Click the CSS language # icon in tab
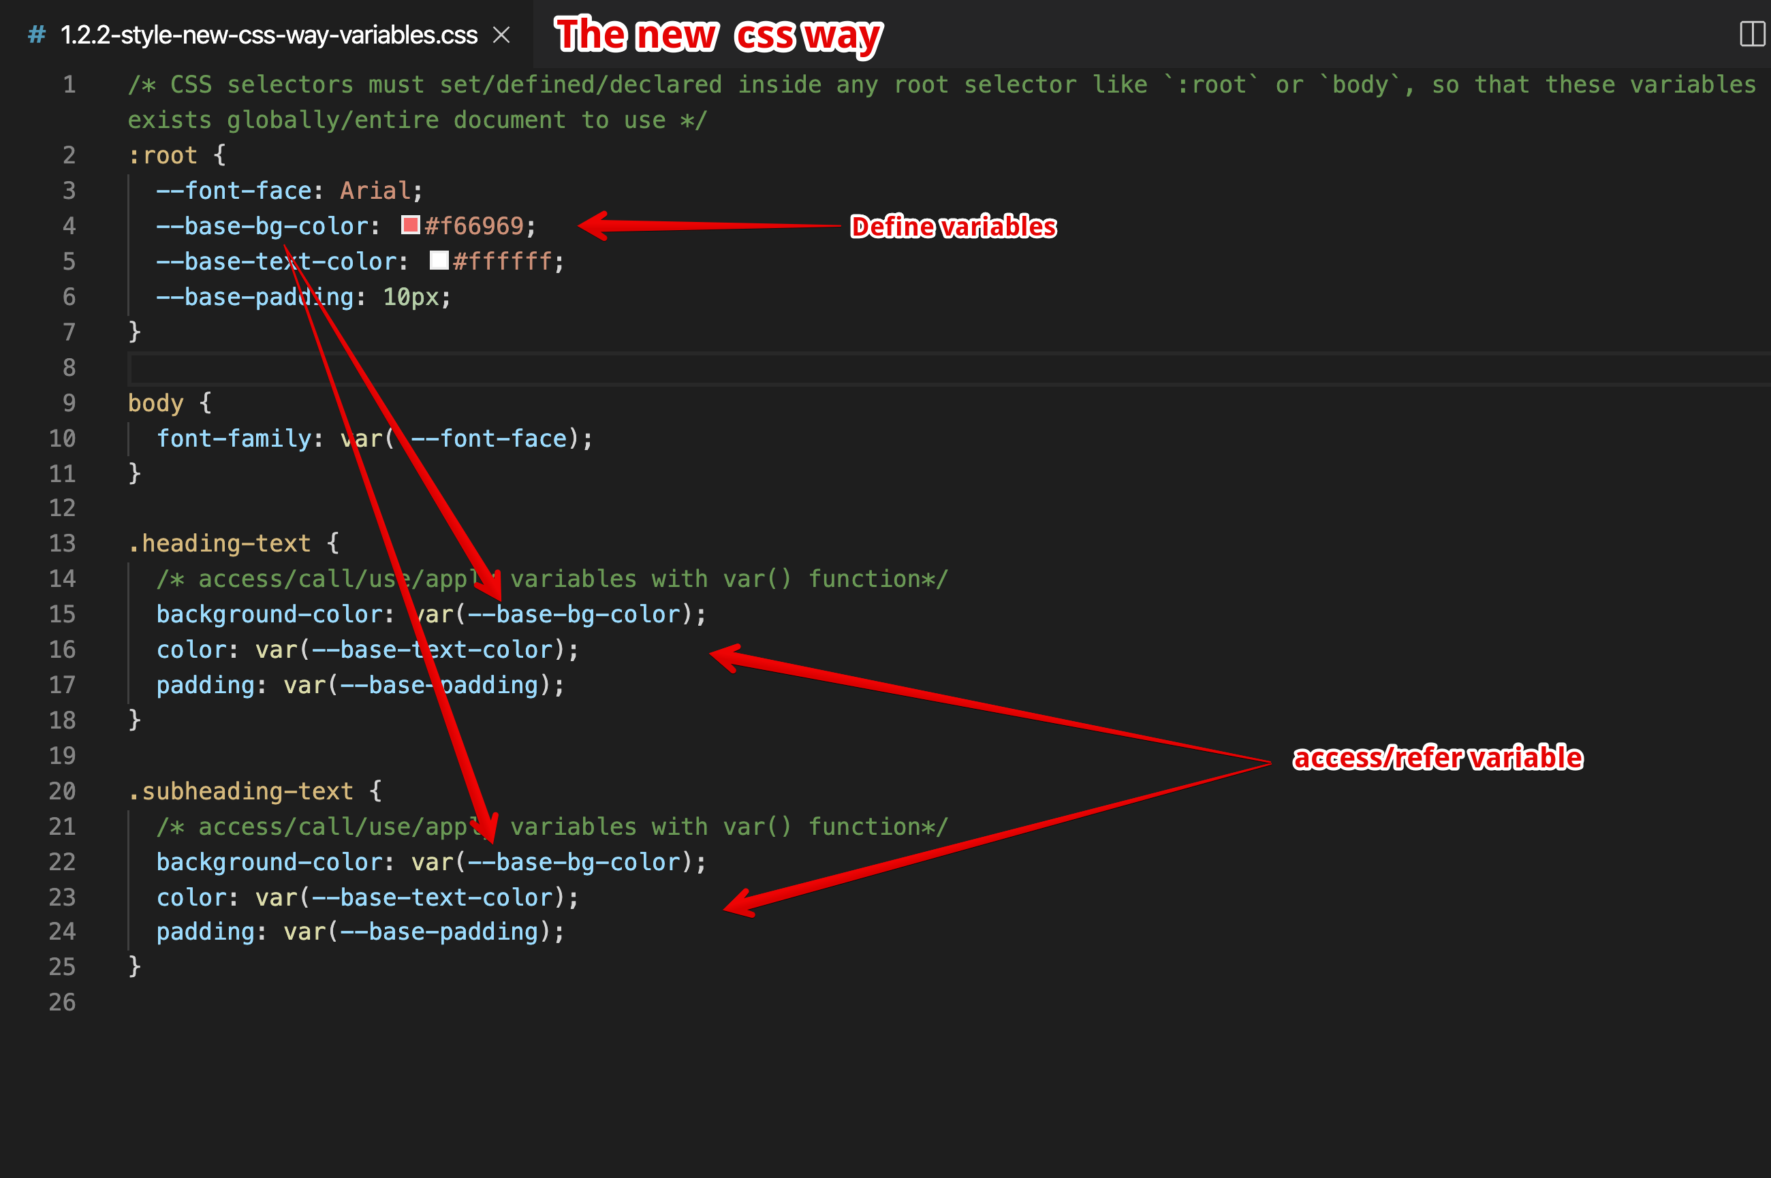This screenshot has height=1178, width=1771. (36, 35)
